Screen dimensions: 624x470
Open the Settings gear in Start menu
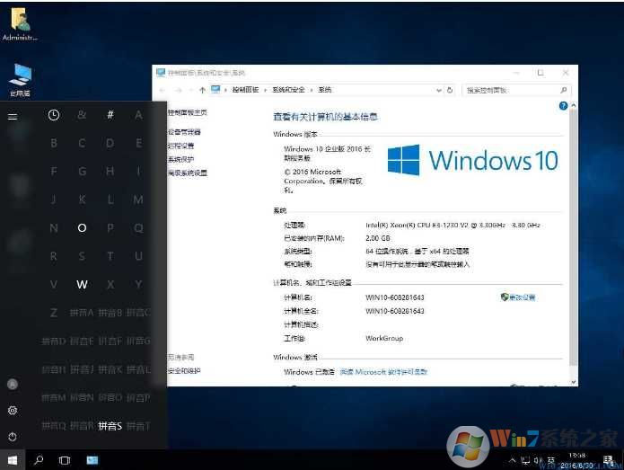click(x=13, y=410)
